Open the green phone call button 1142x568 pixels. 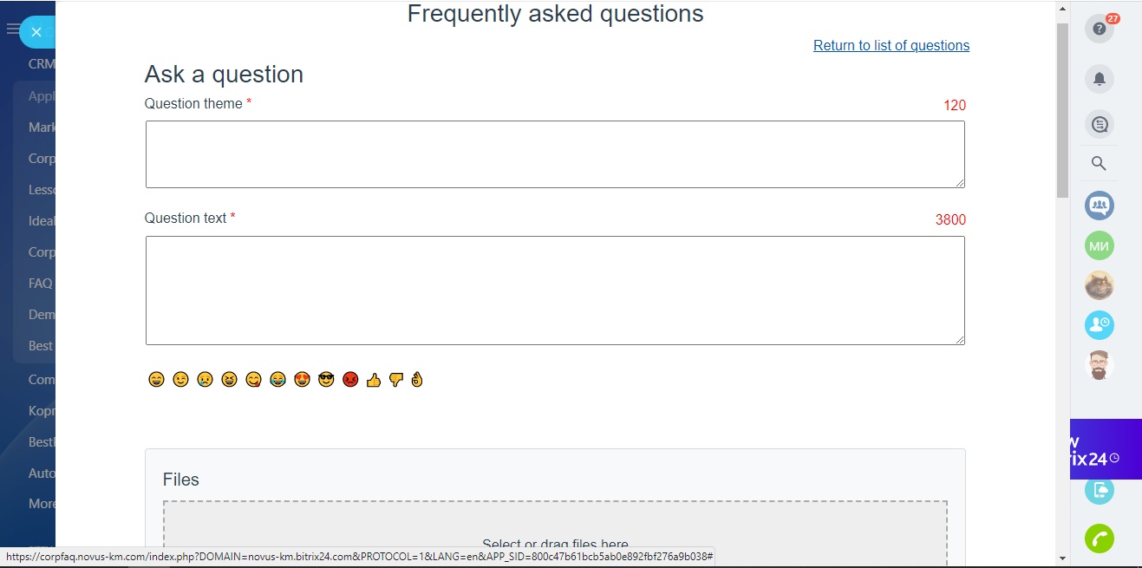tap(1100, 539)
